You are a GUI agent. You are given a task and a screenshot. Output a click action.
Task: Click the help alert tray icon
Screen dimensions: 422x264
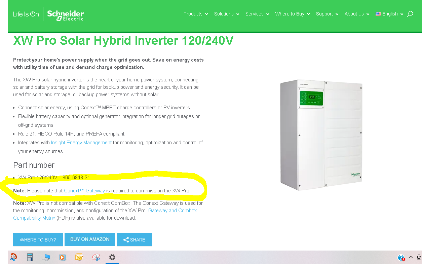point(401,258)
